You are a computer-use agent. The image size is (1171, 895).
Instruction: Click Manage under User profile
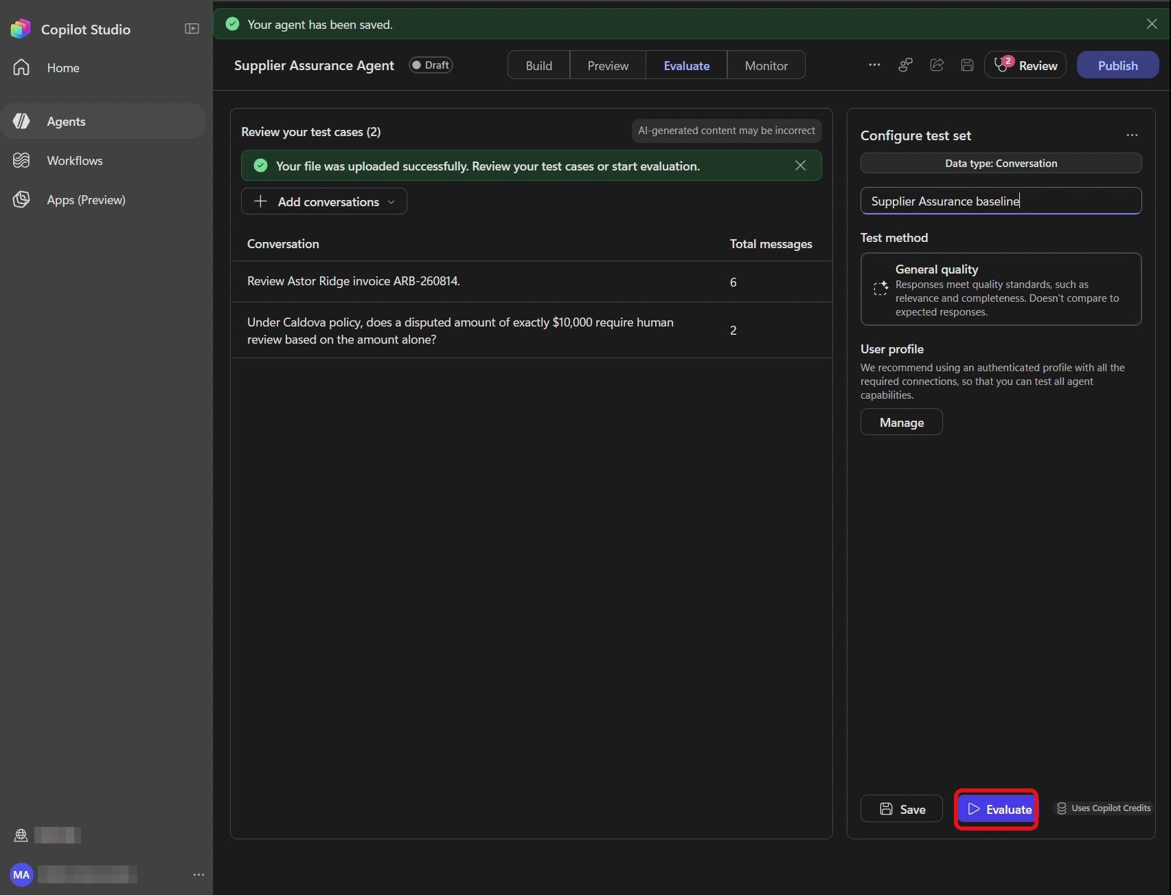[x=901, y=422]
